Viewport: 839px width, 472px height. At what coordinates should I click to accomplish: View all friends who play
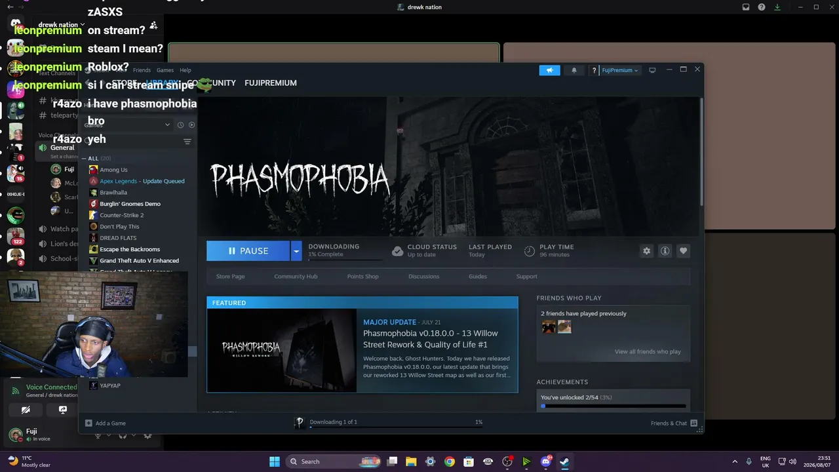[x=648, y=352]
